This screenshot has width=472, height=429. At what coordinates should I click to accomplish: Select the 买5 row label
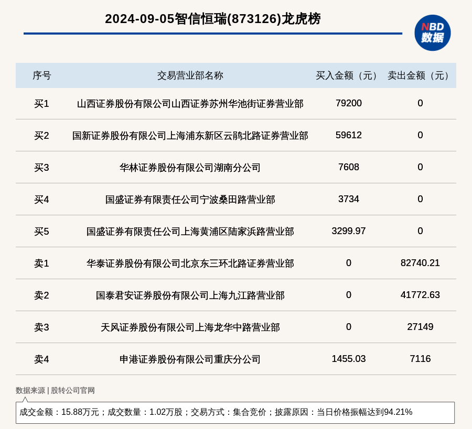[x=41, y=232]
